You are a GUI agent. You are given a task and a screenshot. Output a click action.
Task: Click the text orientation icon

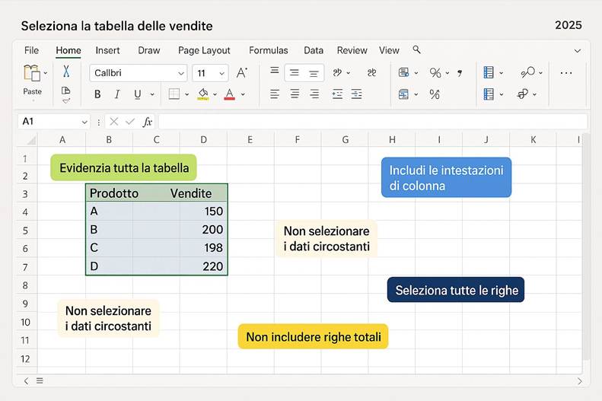337,72
